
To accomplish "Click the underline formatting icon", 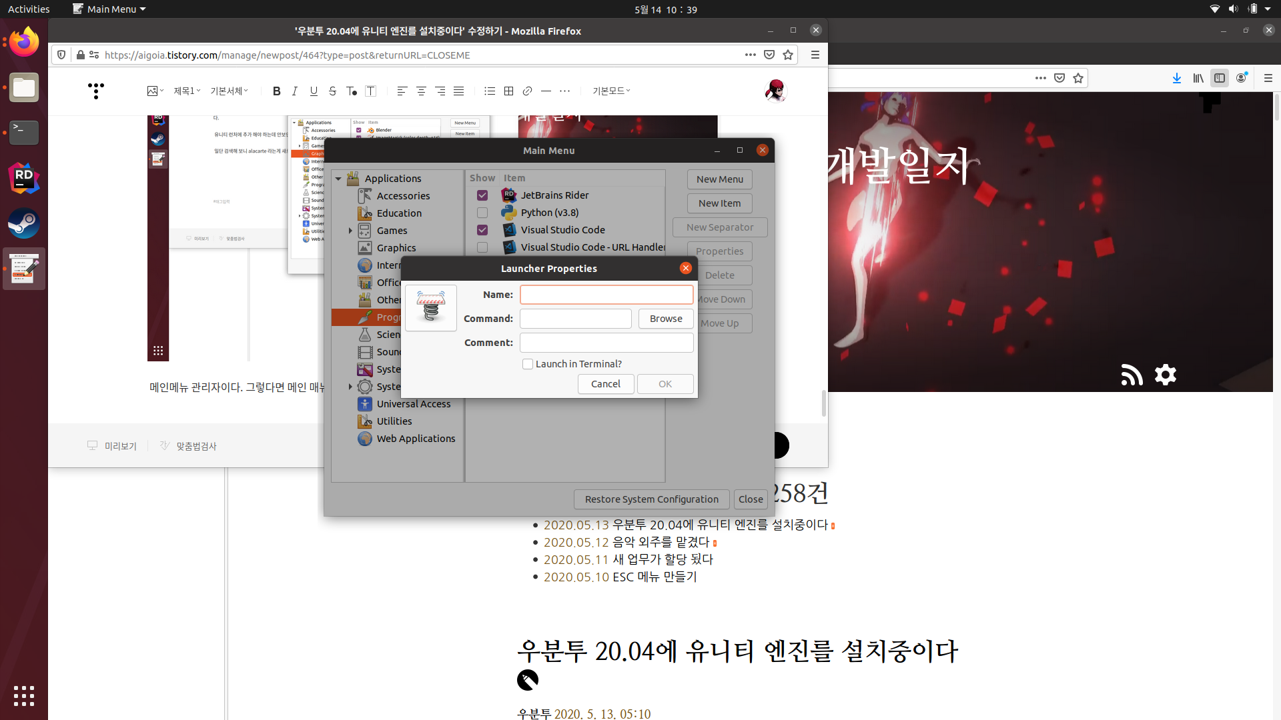I will pyautogui.click(x=314, y=91).
